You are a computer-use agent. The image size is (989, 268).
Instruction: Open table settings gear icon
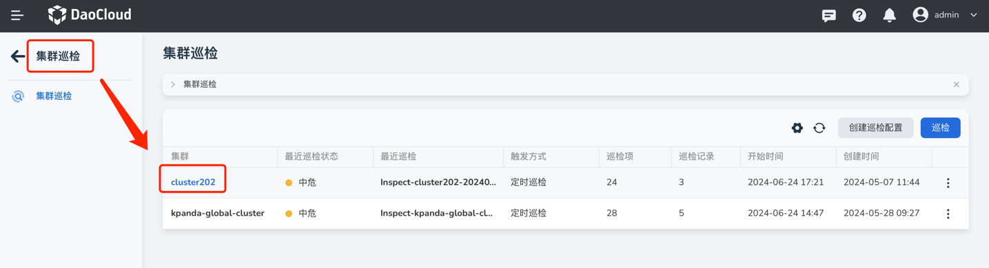[x=797, y=128]
